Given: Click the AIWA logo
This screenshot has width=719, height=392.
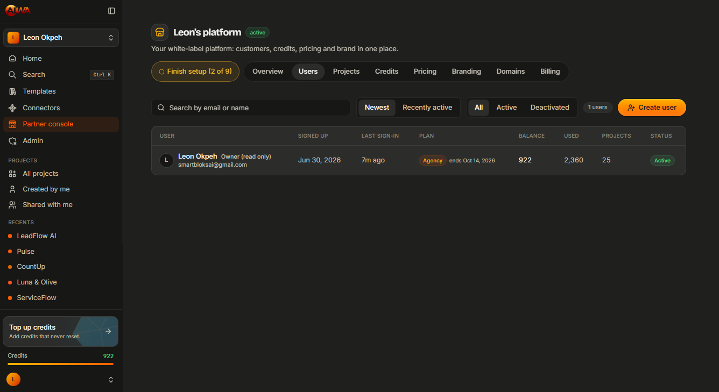Looking at the screenshot, I should pos(18,10).
